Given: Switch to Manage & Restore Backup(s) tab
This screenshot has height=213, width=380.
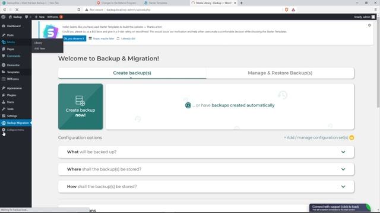Looking at the screenshot, I should coord(280,73).
